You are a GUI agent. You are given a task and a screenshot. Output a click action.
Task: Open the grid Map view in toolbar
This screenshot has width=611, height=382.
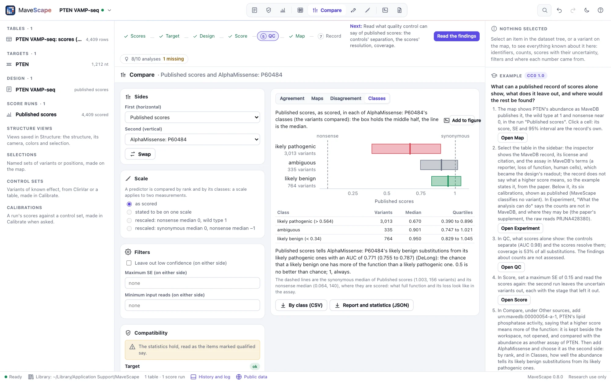click(300, 10)
